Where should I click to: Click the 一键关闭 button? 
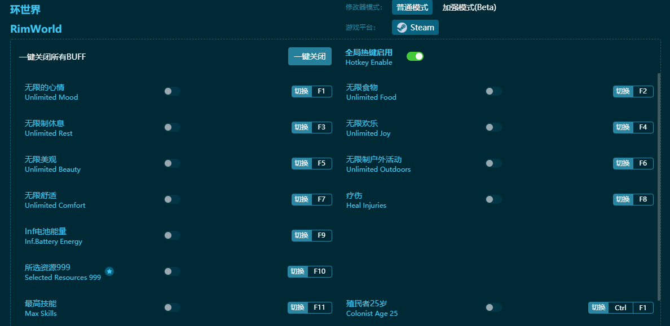[310, 56]
